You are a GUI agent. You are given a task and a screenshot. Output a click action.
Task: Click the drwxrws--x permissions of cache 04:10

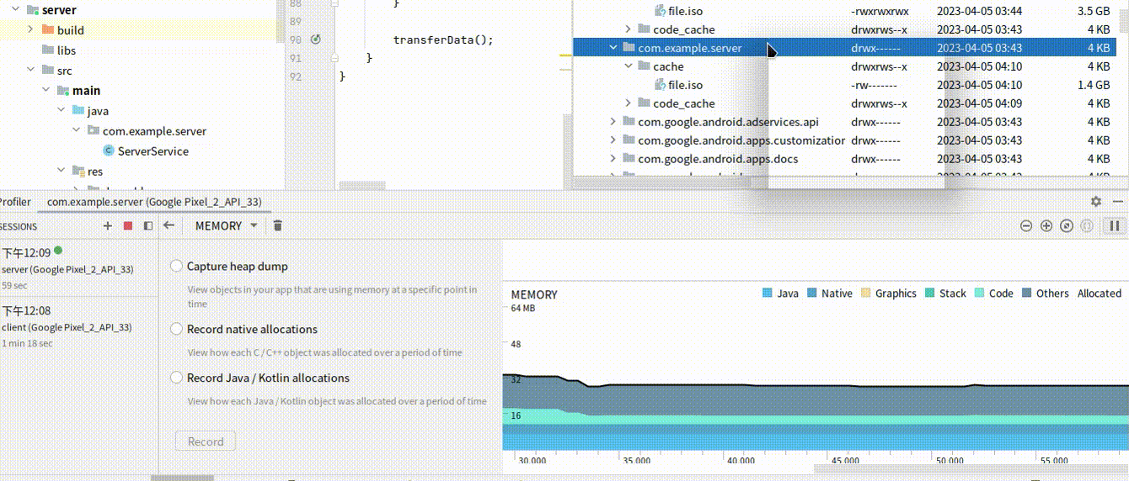click(879, 66)
